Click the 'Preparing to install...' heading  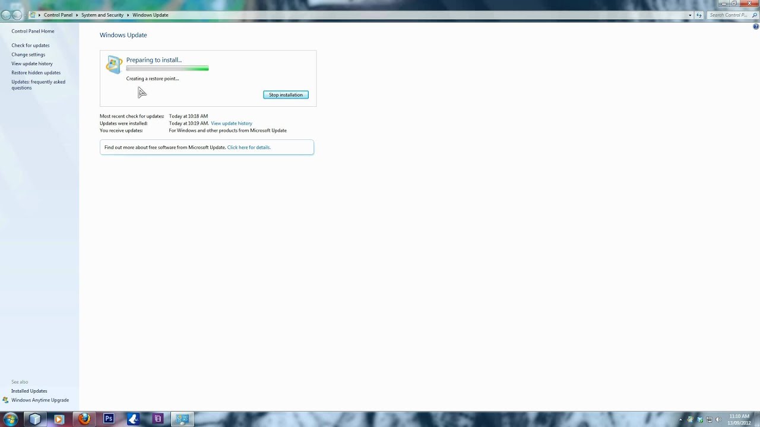click(154, 60)
